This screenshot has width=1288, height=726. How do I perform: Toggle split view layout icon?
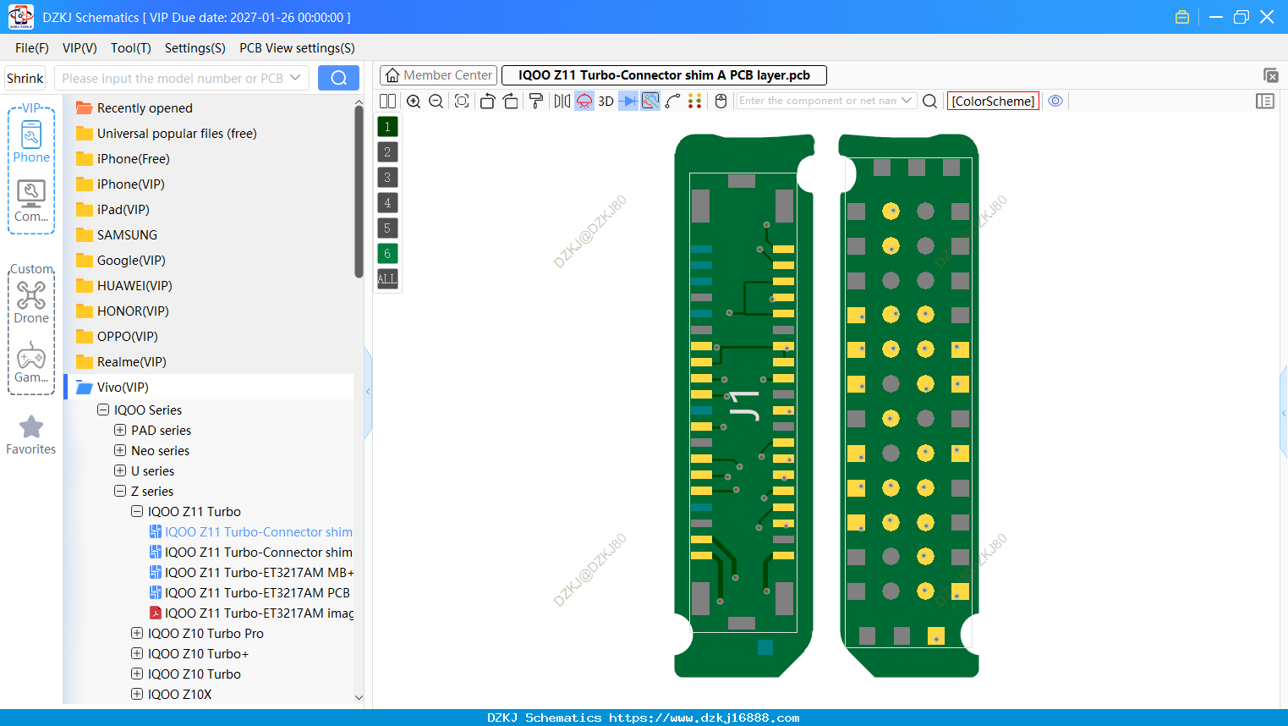(x=387, y=101)
